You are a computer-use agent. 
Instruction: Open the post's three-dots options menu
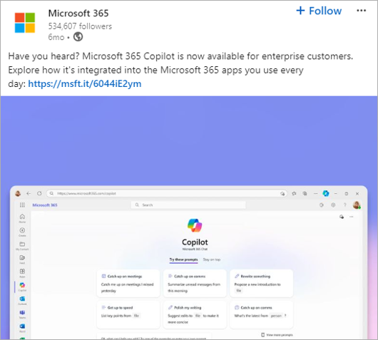[x=361, y=11]
